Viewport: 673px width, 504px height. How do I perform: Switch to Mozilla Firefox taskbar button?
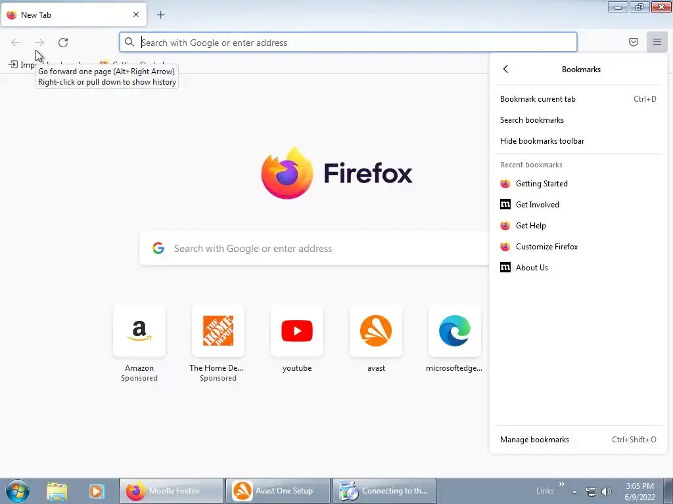[x=172, y=491]
